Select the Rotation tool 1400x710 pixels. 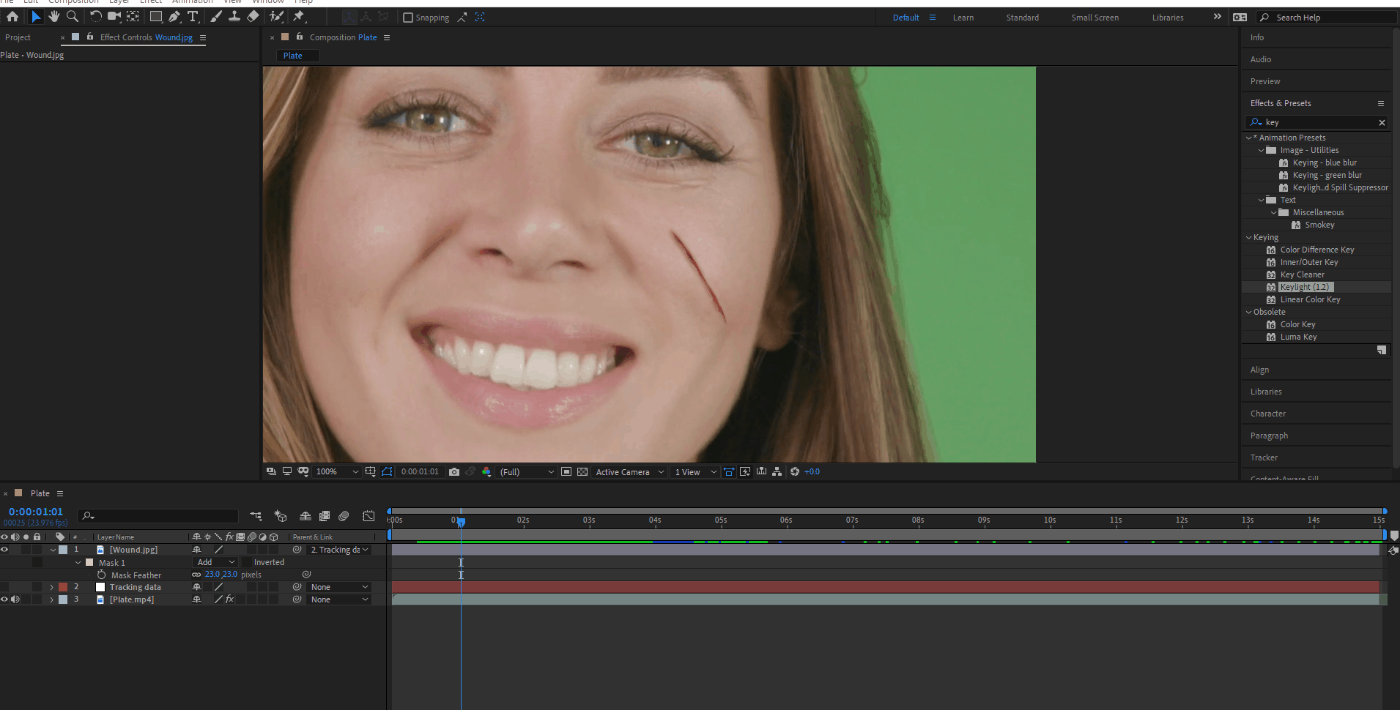click(95, 16)
